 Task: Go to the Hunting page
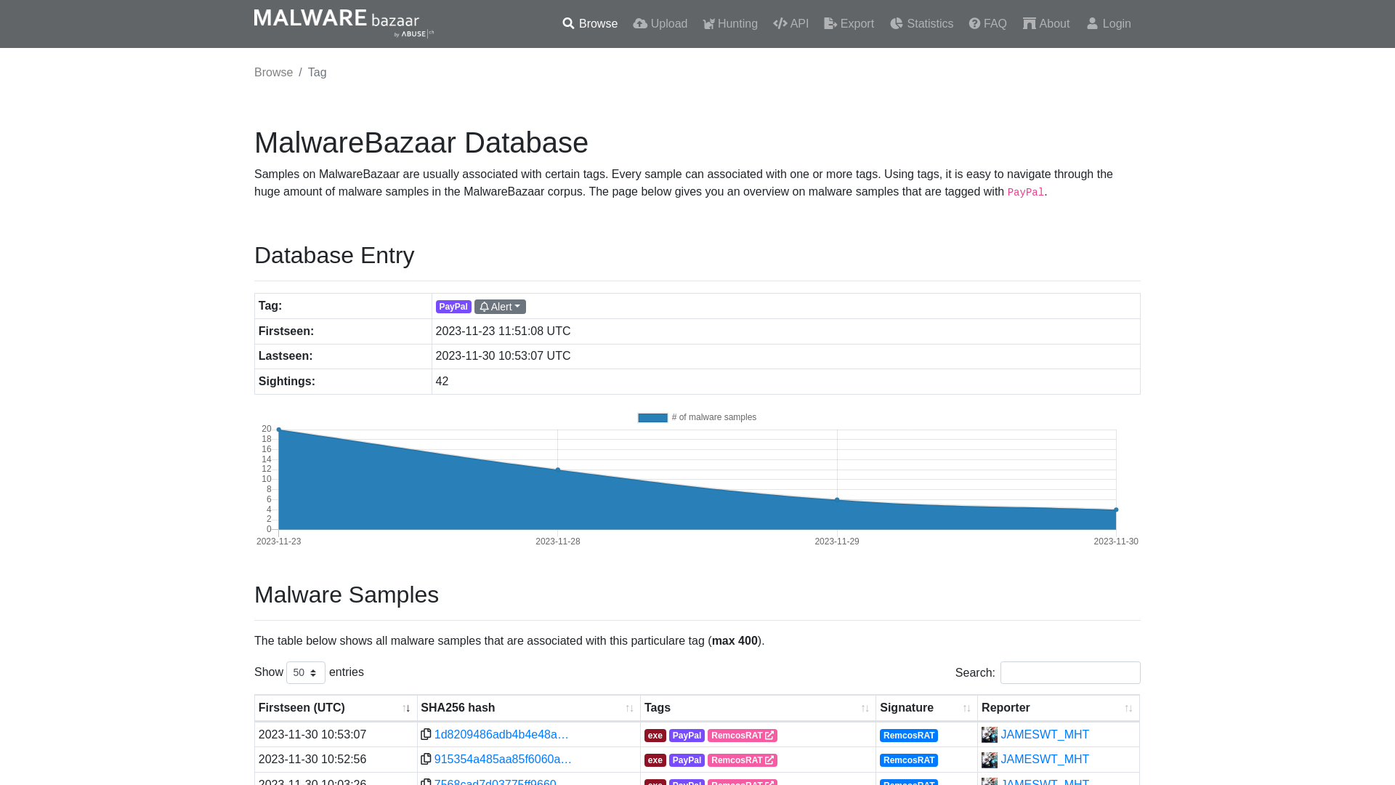point(730,24)
